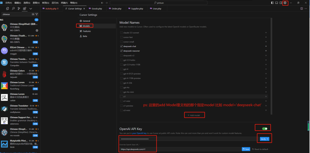Toggle secondary sidebar layout icon

coord(281,3)
